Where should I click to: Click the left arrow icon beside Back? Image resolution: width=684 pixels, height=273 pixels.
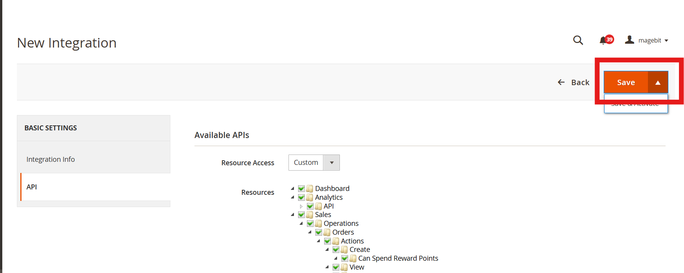(561, 82)
